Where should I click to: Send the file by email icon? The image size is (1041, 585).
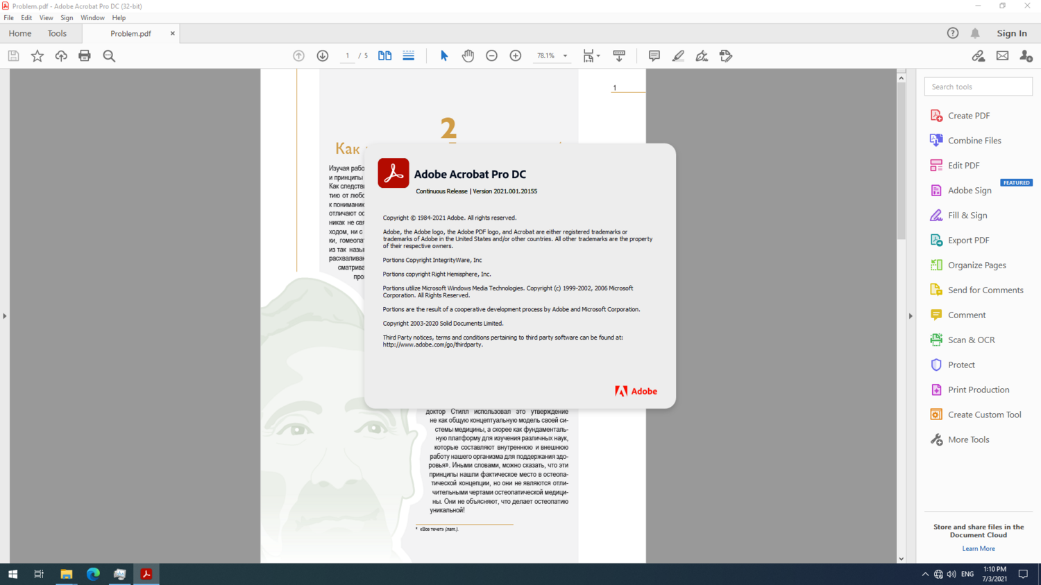coord(1002,56)
